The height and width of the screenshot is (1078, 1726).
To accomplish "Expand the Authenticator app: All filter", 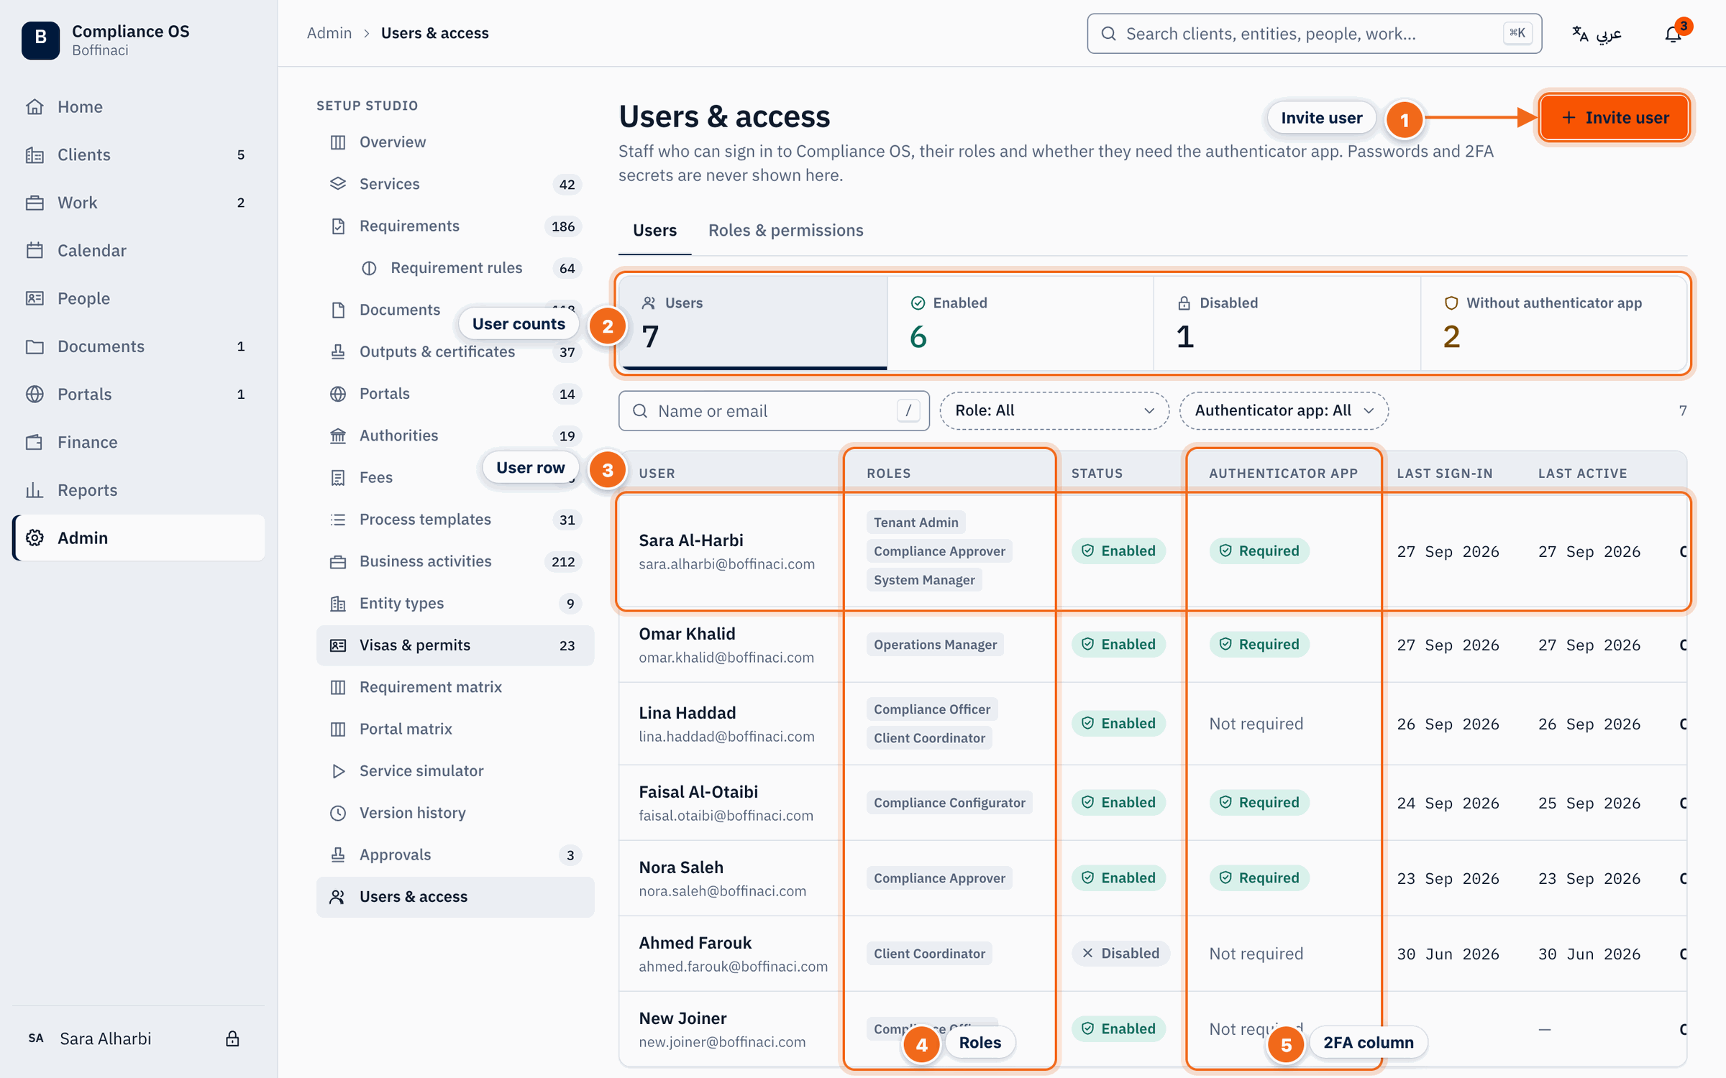I will point(1284,411).
